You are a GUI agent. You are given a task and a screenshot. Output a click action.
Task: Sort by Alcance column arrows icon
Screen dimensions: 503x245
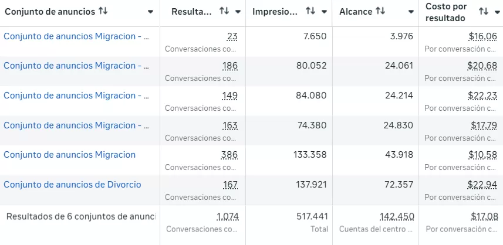pyautogui.click(x=380, y=11)
